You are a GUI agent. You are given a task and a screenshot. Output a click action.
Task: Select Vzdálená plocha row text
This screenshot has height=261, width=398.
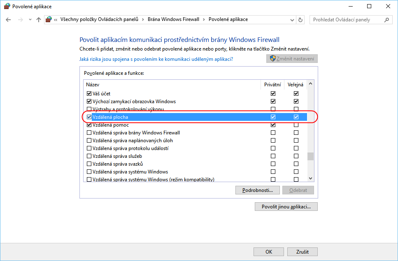(x=110, y=117)
